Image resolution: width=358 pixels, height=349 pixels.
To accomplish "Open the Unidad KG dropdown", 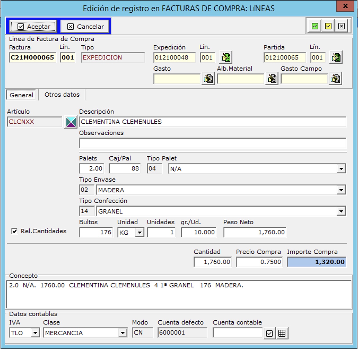I will click(x=139, y=233).
